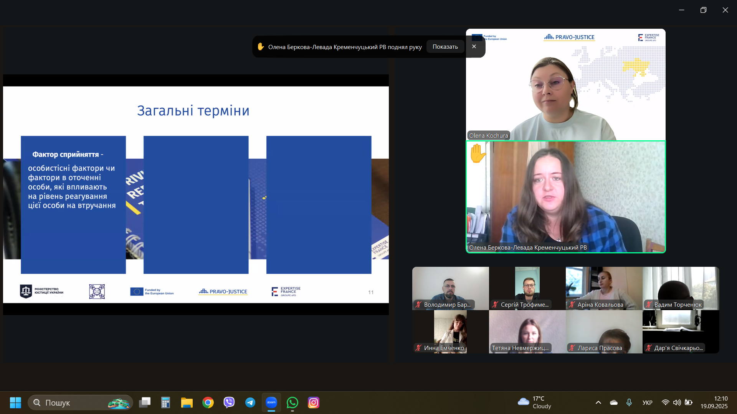Open Telegram from the taskbar
Image resolution: width=737 pixels, height=414 pixels.
(250, 402)
